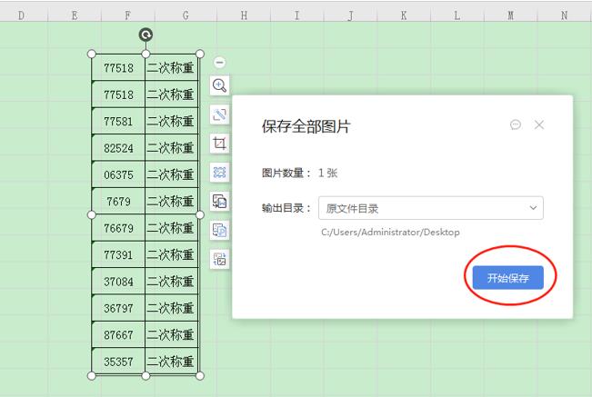592x397 pixels.
Task: Select column D header
Action: coord(21,15)
